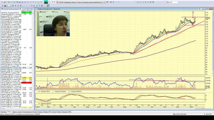Select the АЛРОСА ао row in instrument table
The width and height of the screenshot is (214, 120).
(16, 64)
